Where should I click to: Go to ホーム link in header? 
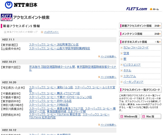pos(156,9)
